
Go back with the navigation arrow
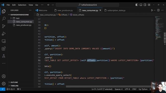coord(49,5)
